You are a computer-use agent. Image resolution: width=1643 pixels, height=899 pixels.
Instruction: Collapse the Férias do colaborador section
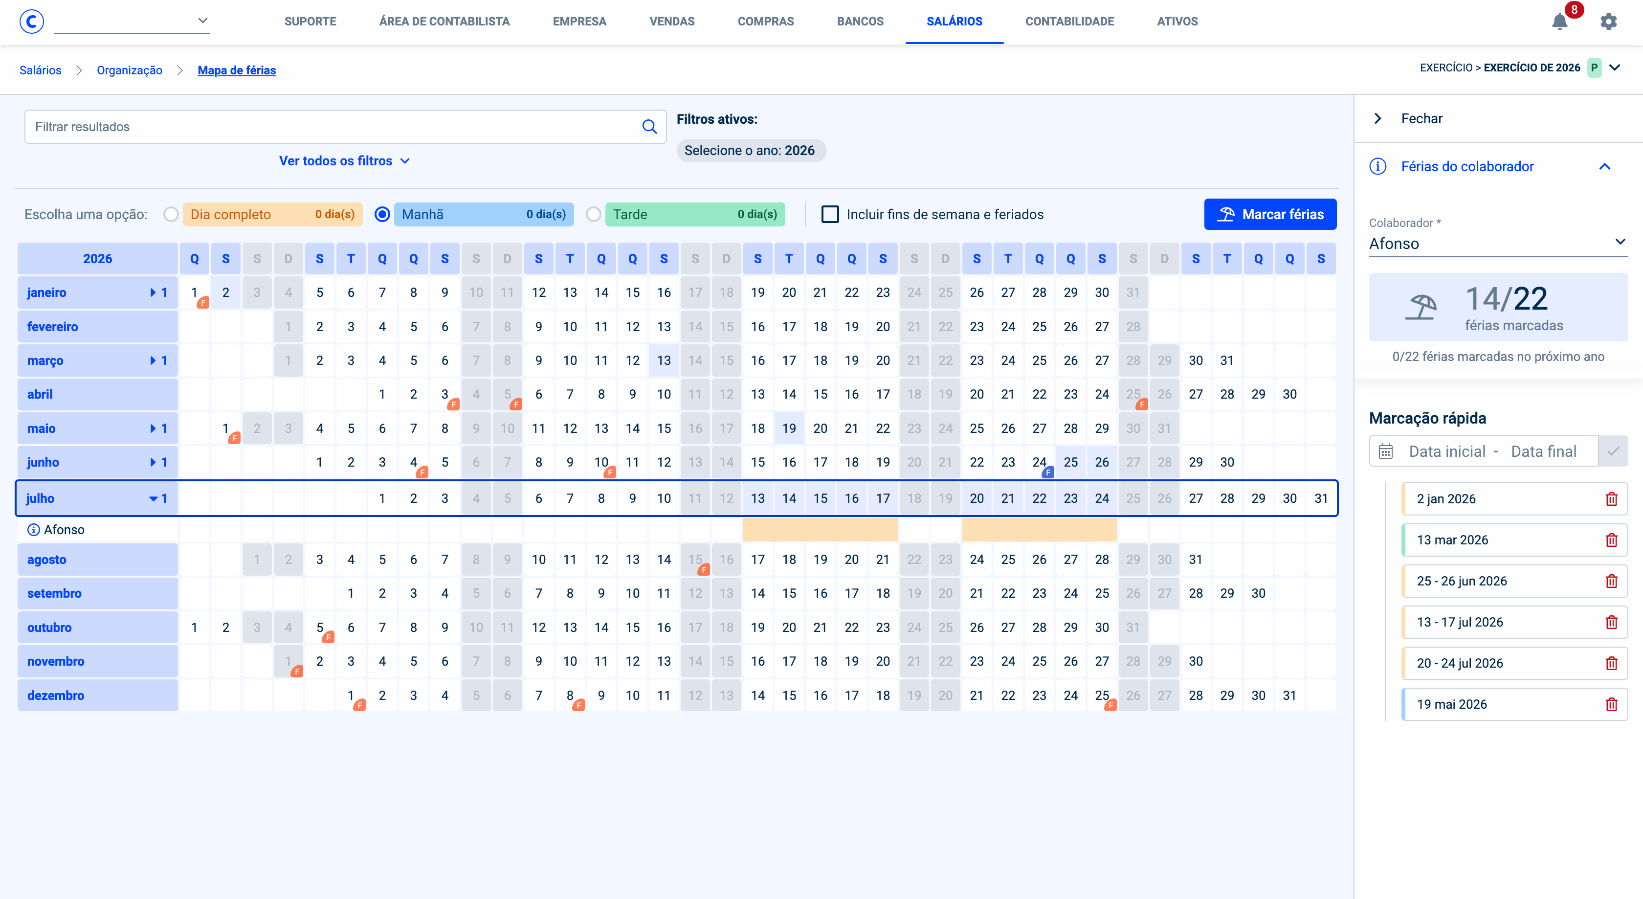tap(1605, 166)
